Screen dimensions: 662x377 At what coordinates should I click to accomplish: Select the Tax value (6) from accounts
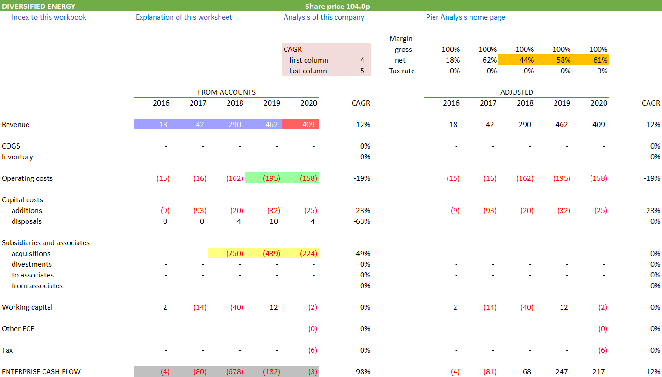click(x=313, y=350)
